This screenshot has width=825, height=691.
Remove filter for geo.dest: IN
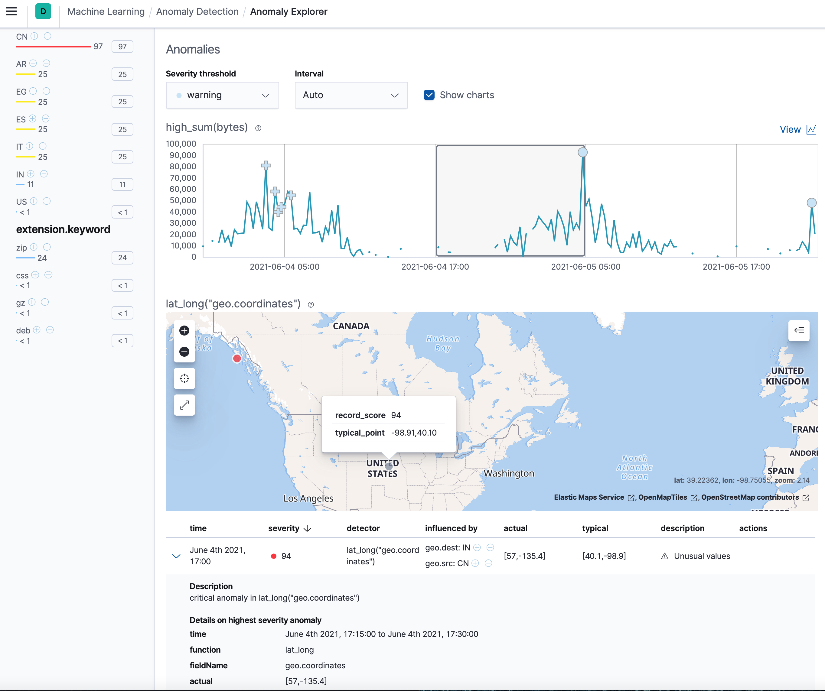(490, 547)
